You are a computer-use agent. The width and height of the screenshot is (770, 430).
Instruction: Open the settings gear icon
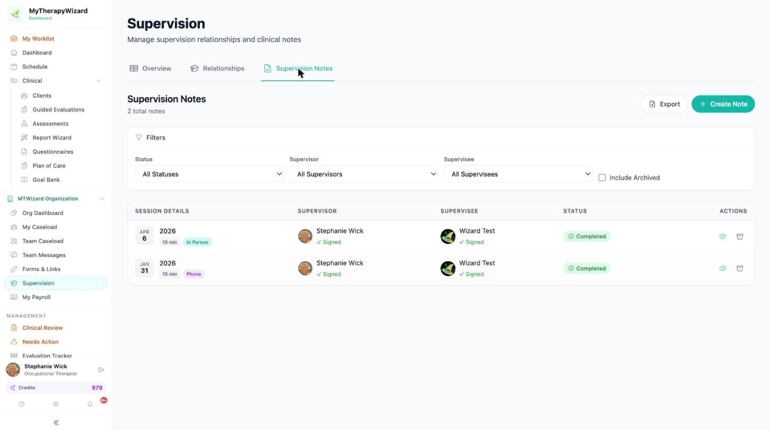pos(56,404)
